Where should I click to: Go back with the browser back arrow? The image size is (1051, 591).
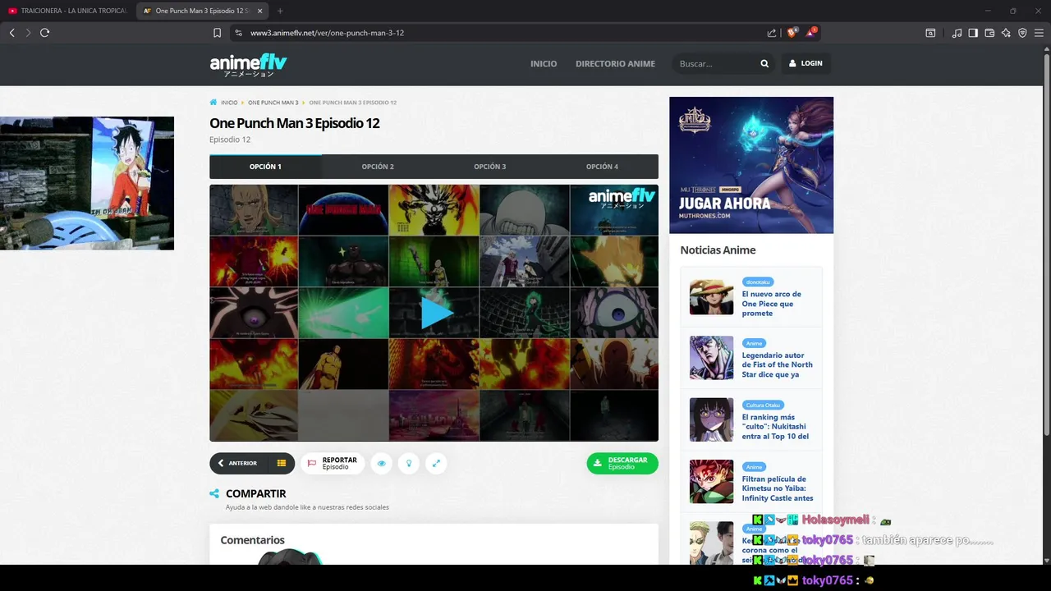[11, 33]
